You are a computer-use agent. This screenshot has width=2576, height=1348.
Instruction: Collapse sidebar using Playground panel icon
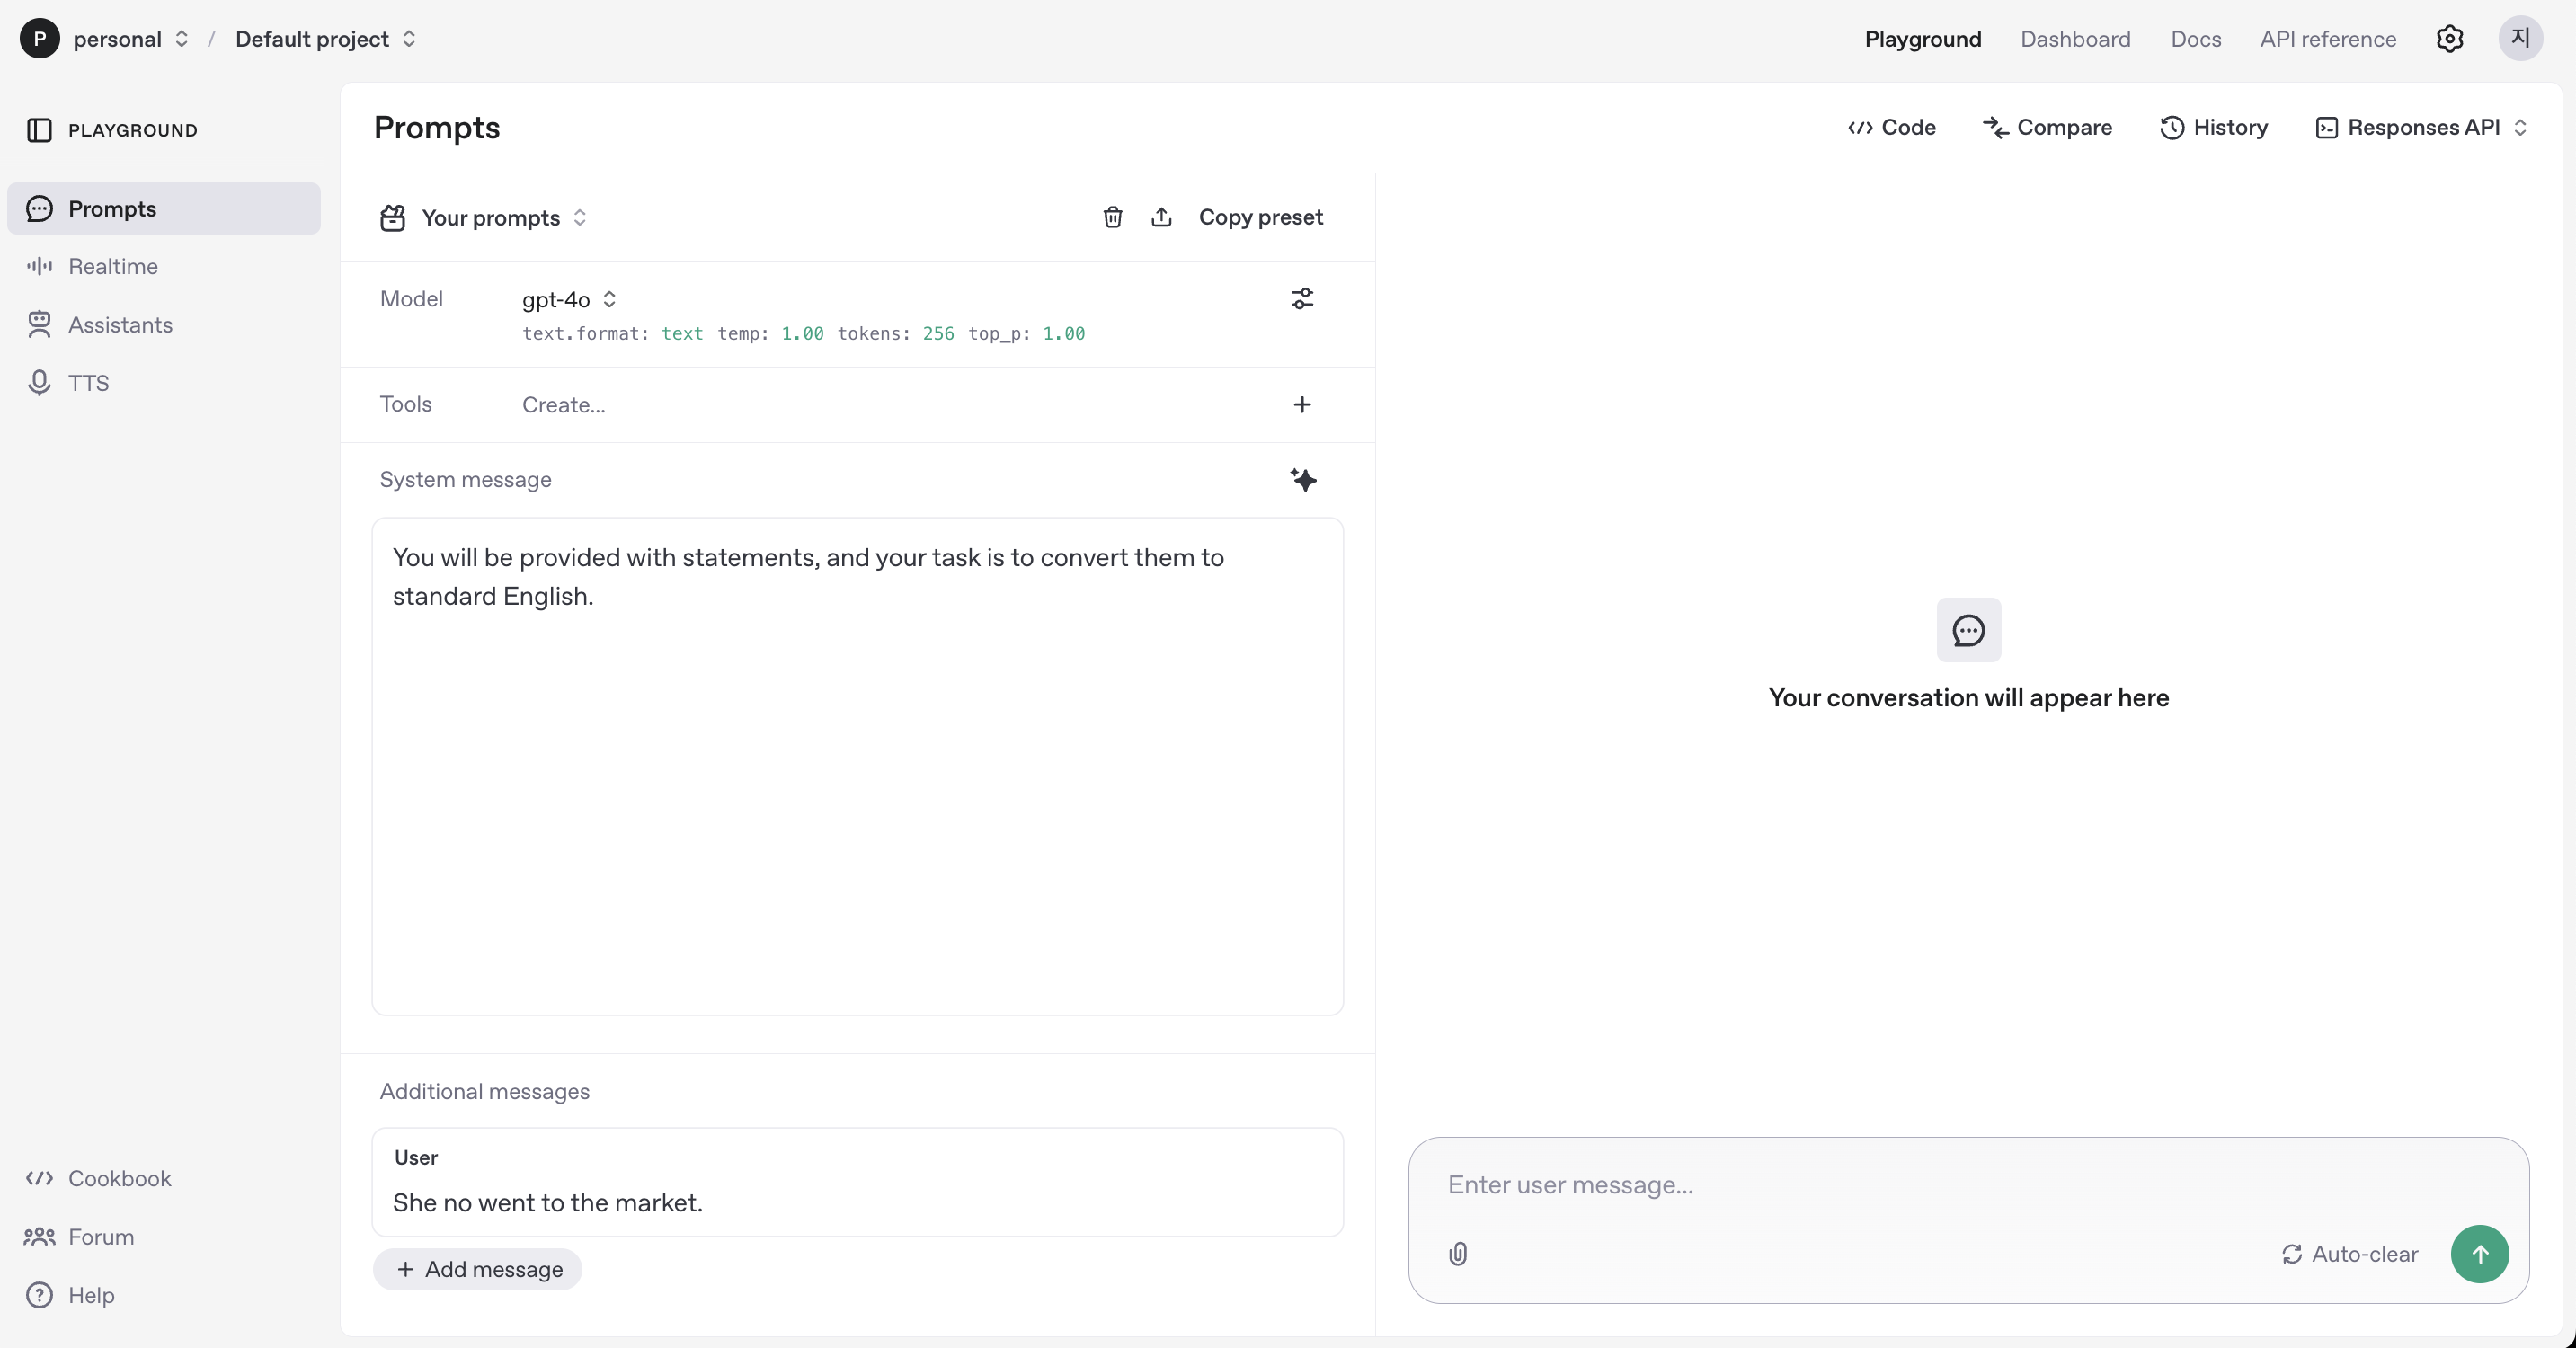point(39,130)
